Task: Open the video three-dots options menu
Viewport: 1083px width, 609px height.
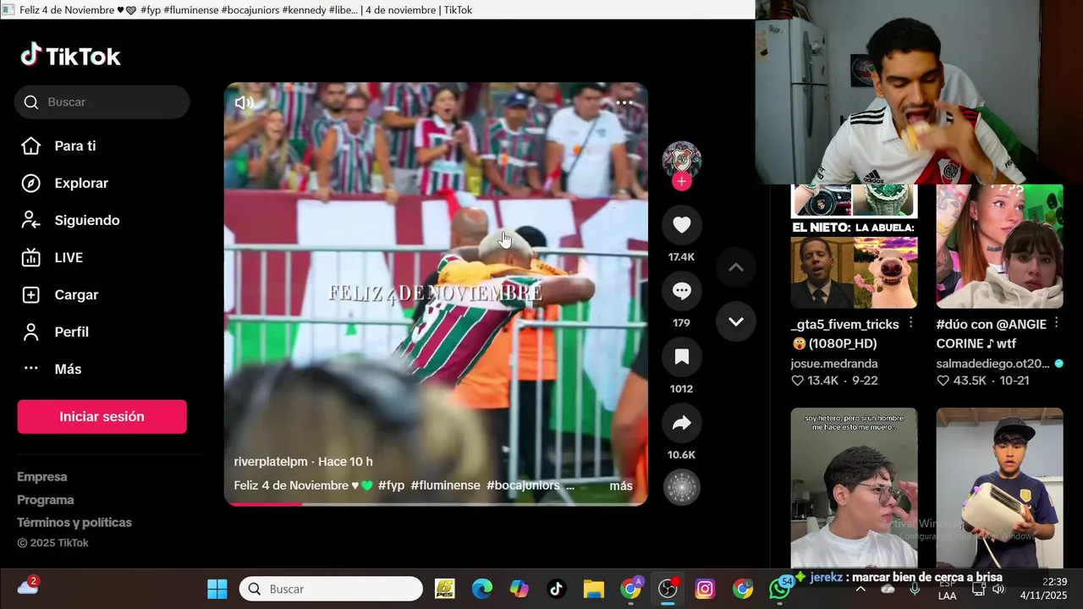Action: [624, 102]
